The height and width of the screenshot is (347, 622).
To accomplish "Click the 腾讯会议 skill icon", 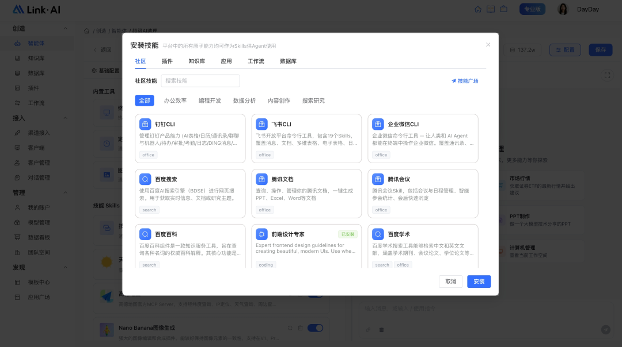I will [378, 179].
